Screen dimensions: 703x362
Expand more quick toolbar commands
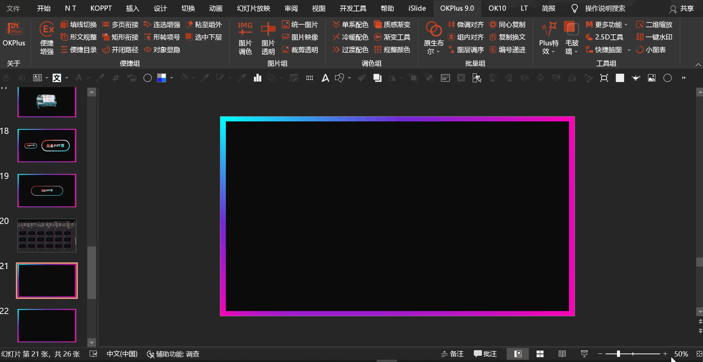(684, 78)
